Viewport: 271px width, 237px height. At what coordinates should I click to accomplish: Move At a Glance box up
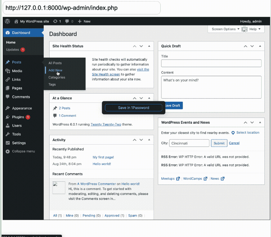coord(134,98)
